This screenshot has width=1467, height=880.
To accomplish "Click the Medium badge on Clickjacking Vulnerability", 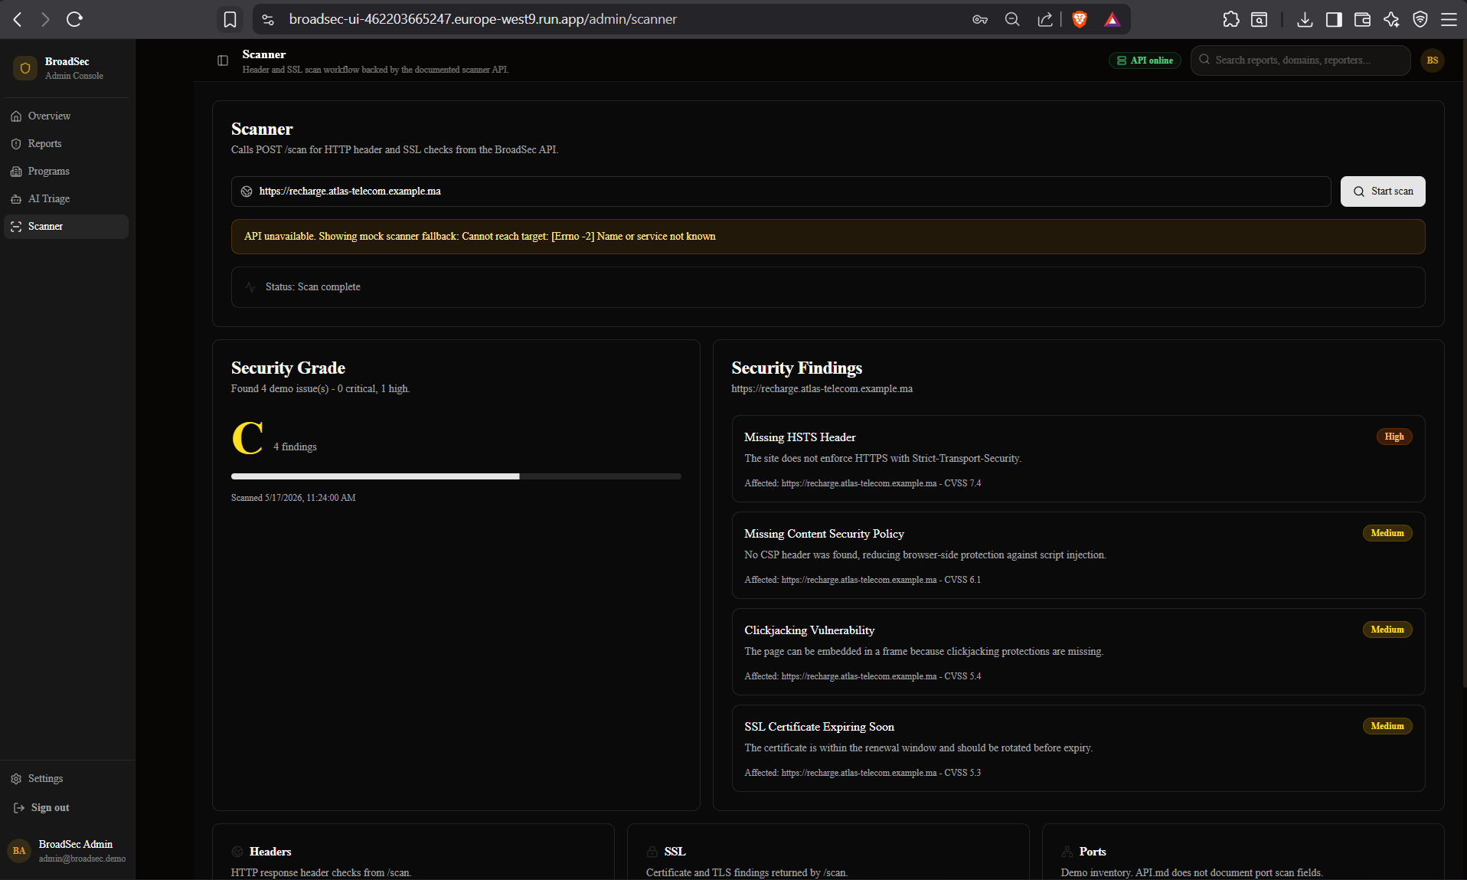I will [1387, 630].
